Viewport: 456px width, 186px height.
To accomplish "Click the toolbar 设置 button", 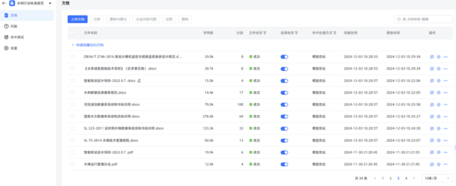I will click(169, 19).
